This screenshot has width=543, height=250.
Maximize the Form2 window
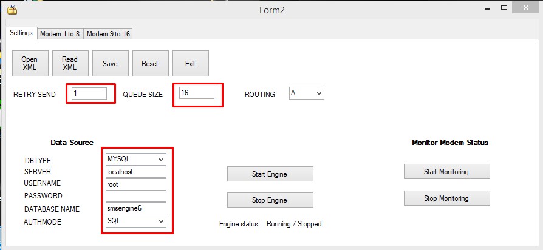pos(504,8)
